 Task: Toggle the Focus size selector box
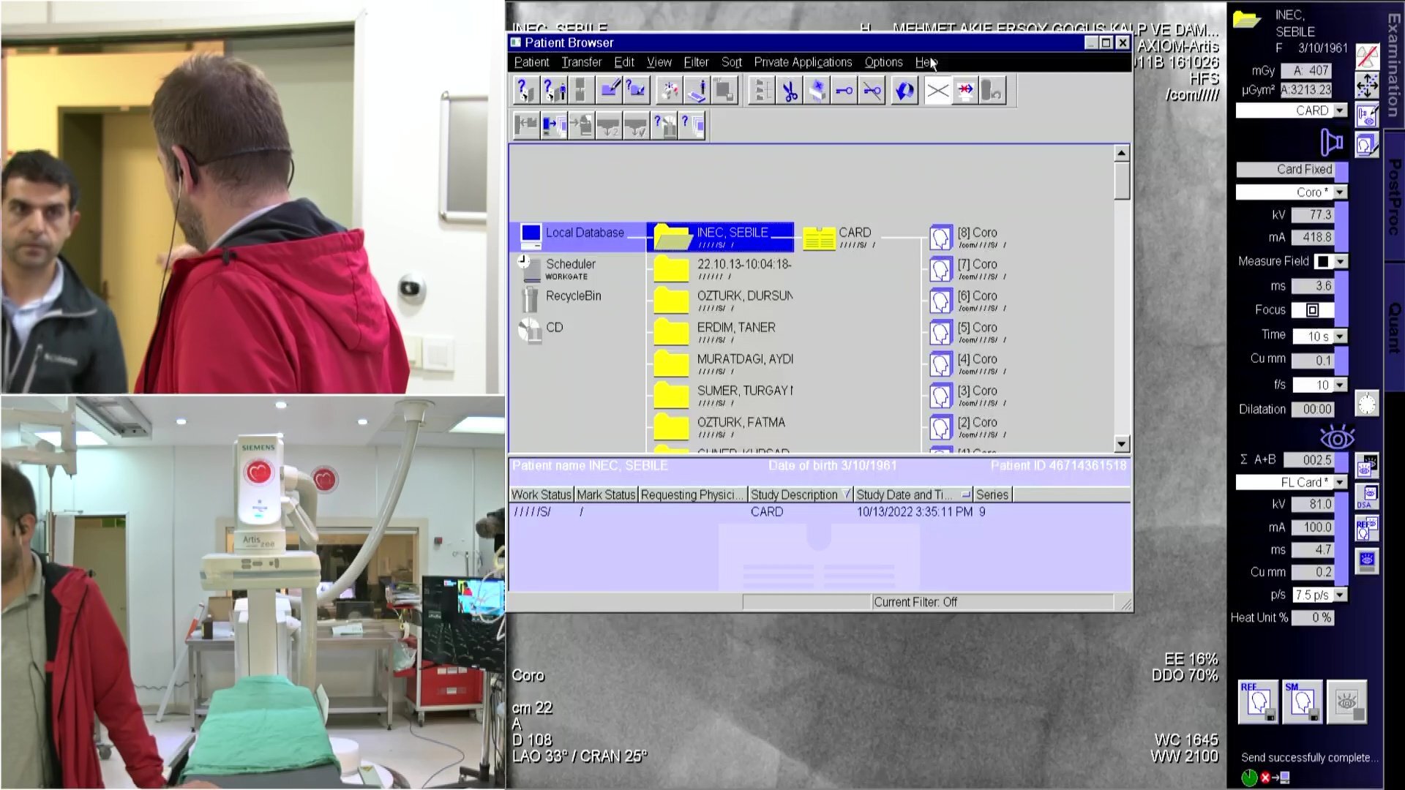click(x=1312, y=310)
